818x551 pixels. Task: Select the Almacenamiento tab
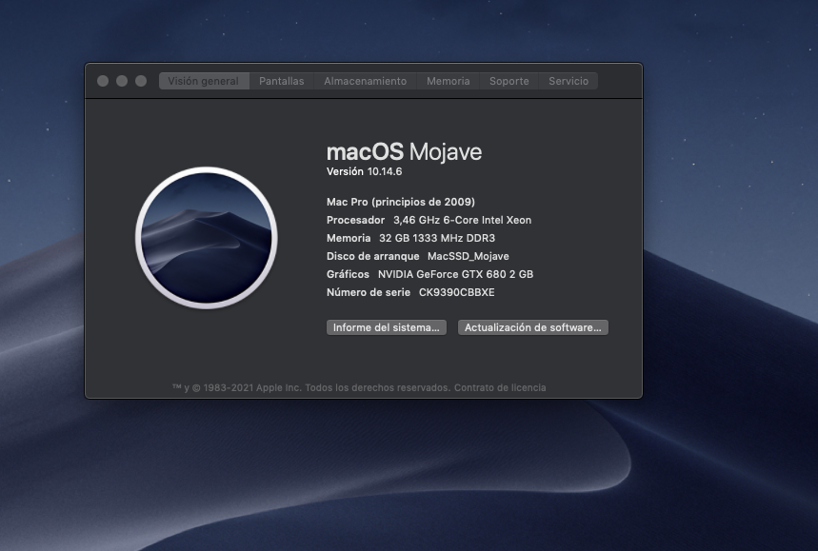[x=365, y=81]
